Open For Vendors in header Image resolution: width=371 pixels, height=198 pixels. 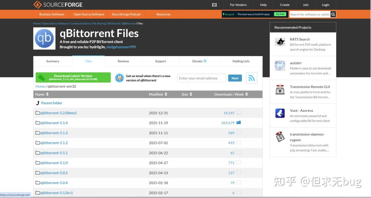(238, 5)
